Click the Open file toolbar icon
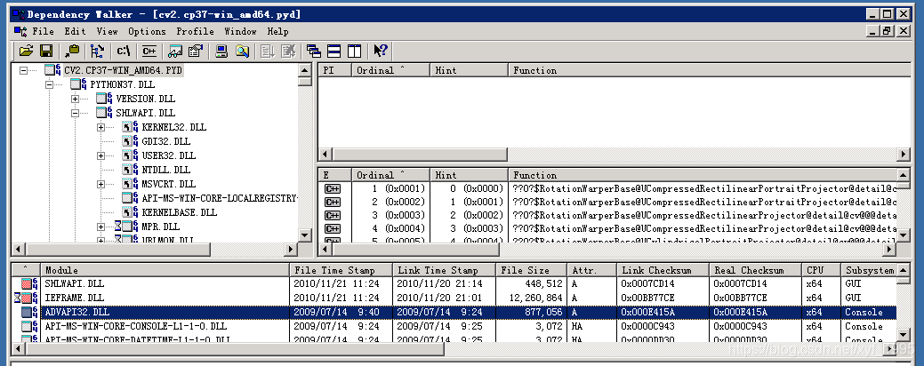The image size is (924, 366). 25,52
